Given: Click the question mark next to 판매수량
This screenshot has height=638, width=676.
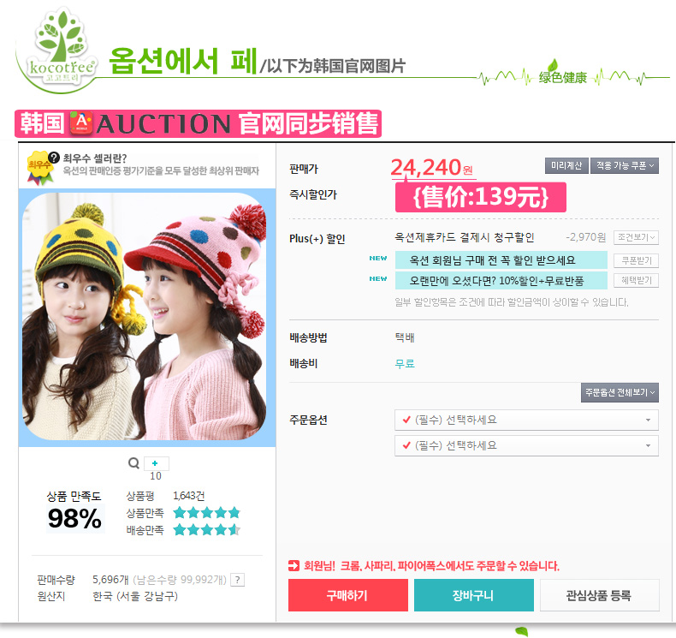Looking at the screenshot, I should pos(238,580).
